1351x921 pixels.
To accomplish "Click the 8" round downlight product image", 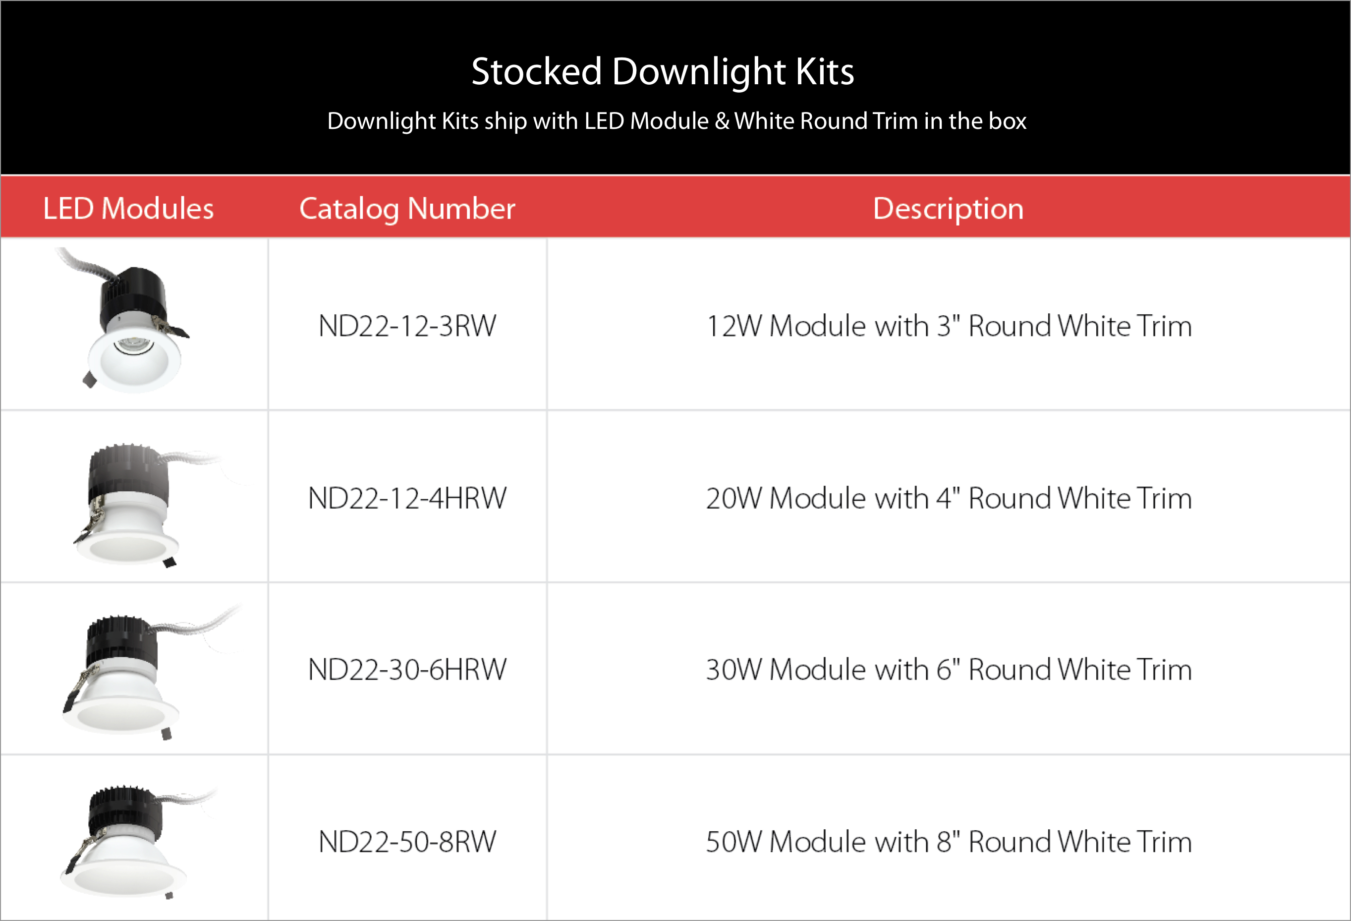I will pyautogui.click(x=128, y=843).
